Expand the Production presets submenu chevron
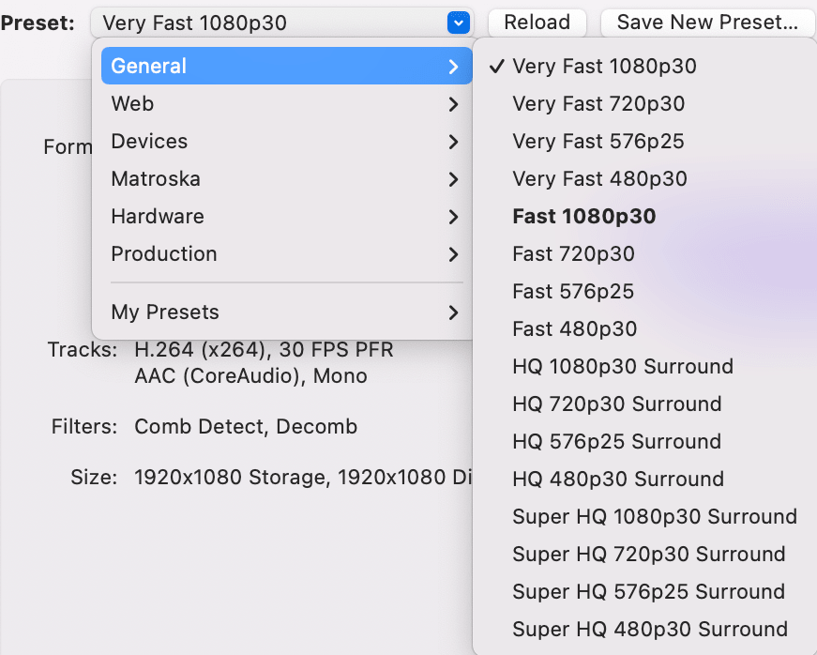This screenshot has height=655, width=817. (453, 254)
